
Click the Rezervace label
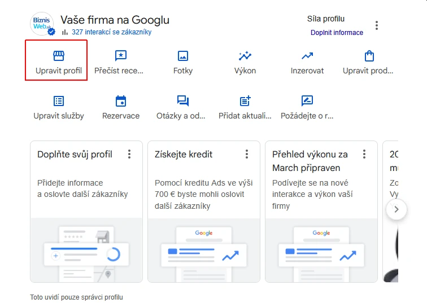tap(121, 116)
